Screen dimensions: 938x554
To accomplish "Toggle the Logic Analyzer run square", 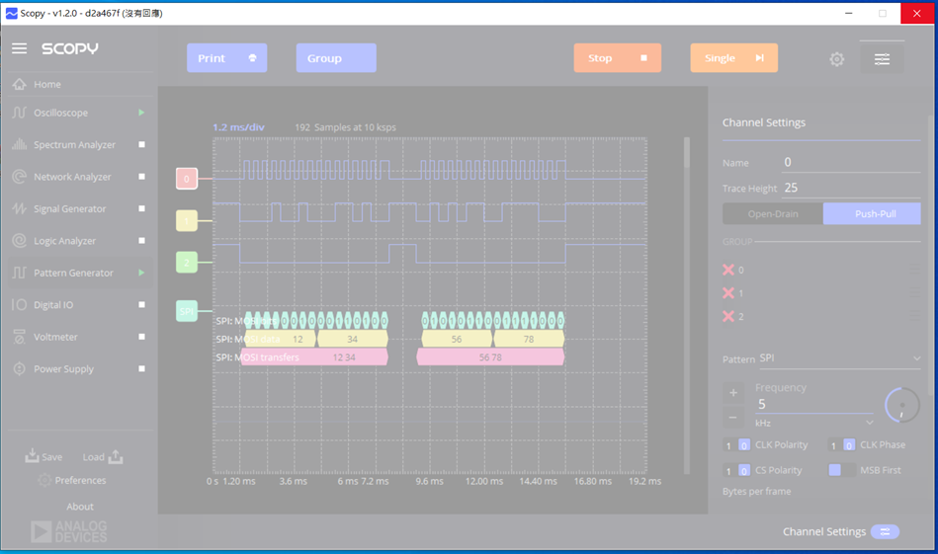I will pos(141,241).
